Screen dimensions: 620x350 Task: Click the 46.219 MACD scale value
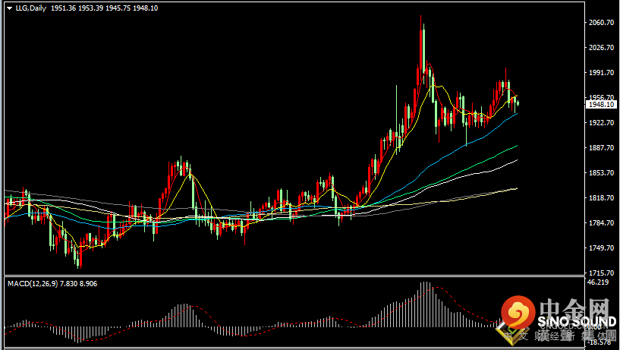pos(599,282)
